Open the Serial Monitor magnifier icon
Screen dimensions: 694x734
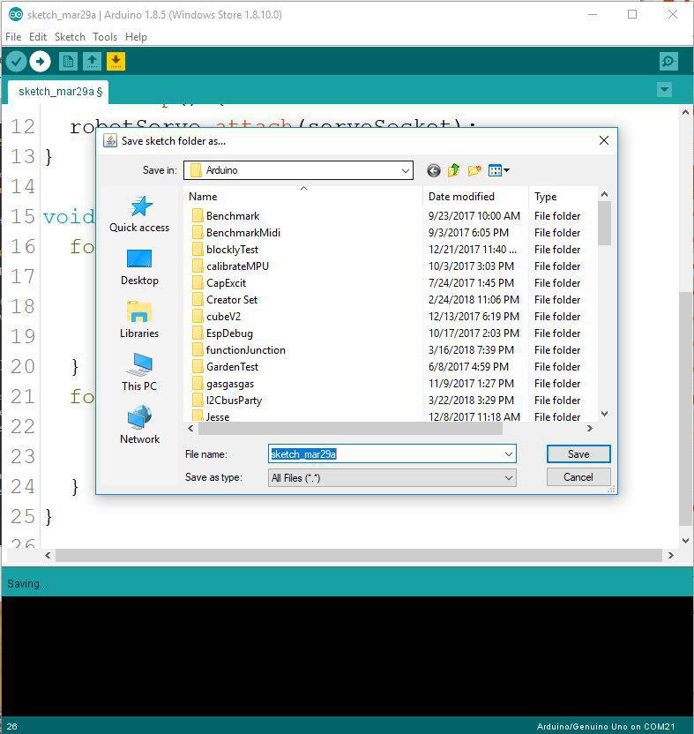point(668,62)
